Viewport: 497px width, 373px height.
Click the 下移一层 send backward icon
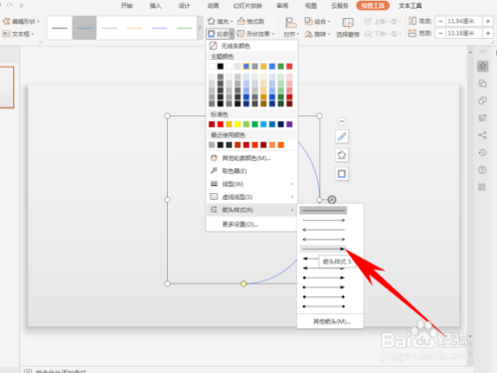[368, 34]
